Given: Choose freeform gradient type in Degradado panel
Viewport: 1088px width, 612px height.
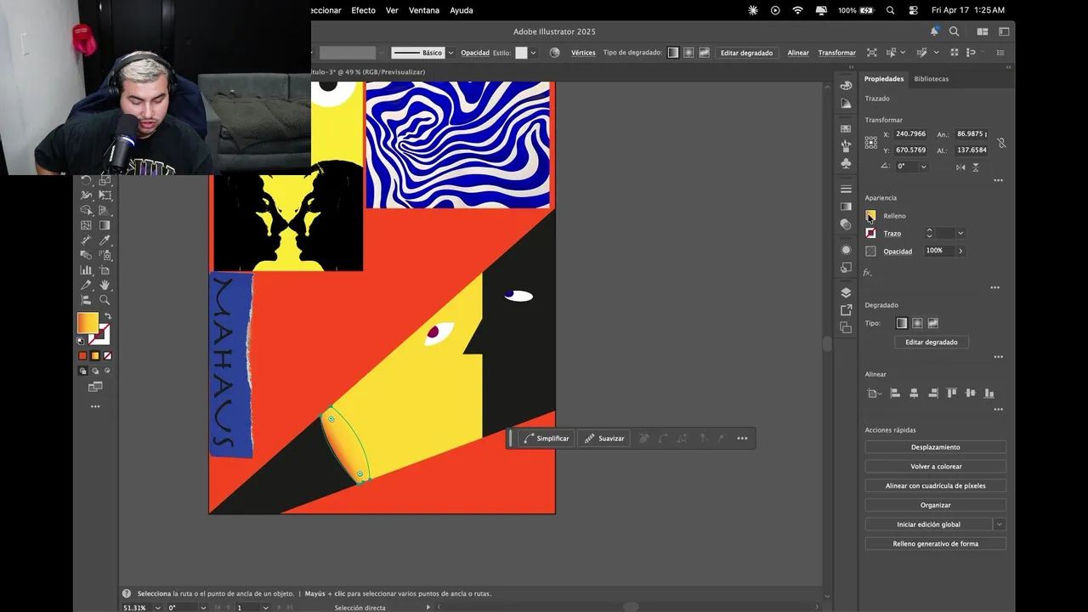Looking at the screenshot, I should pos(932,323).
